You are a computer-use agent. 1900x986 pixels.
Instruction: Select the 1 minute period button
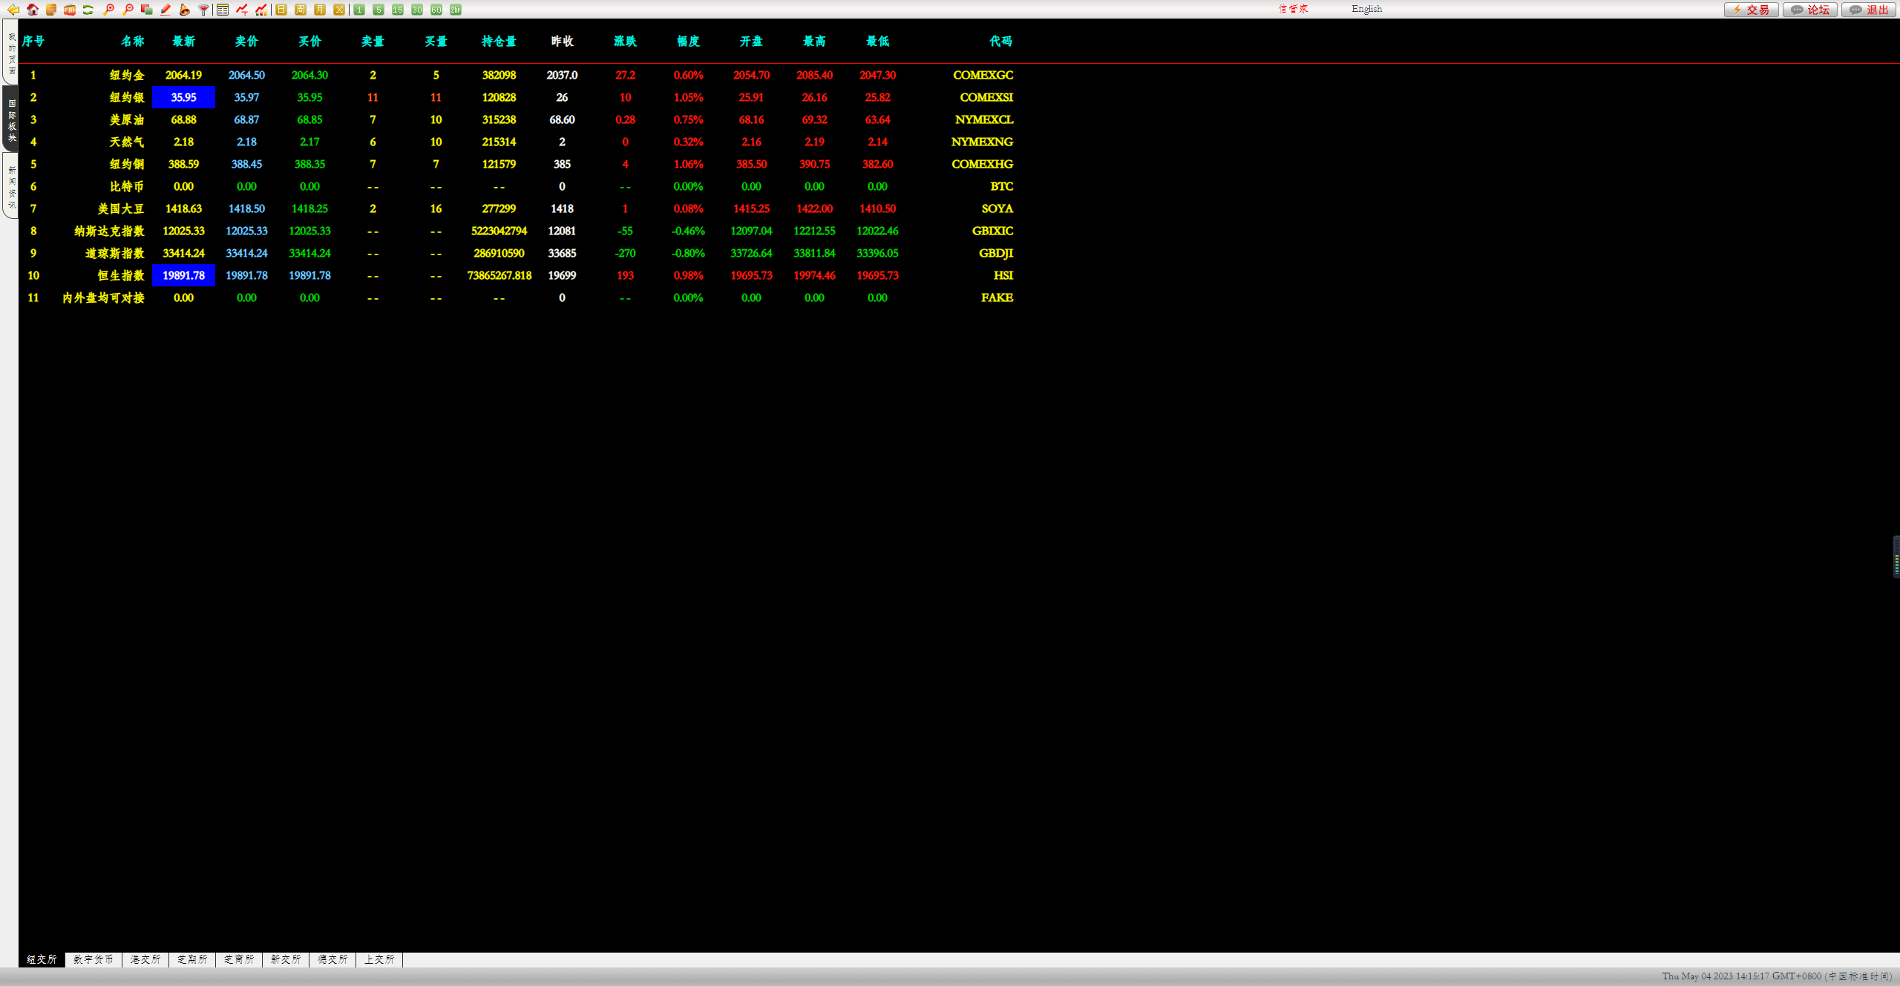click(x=359, y=10)
